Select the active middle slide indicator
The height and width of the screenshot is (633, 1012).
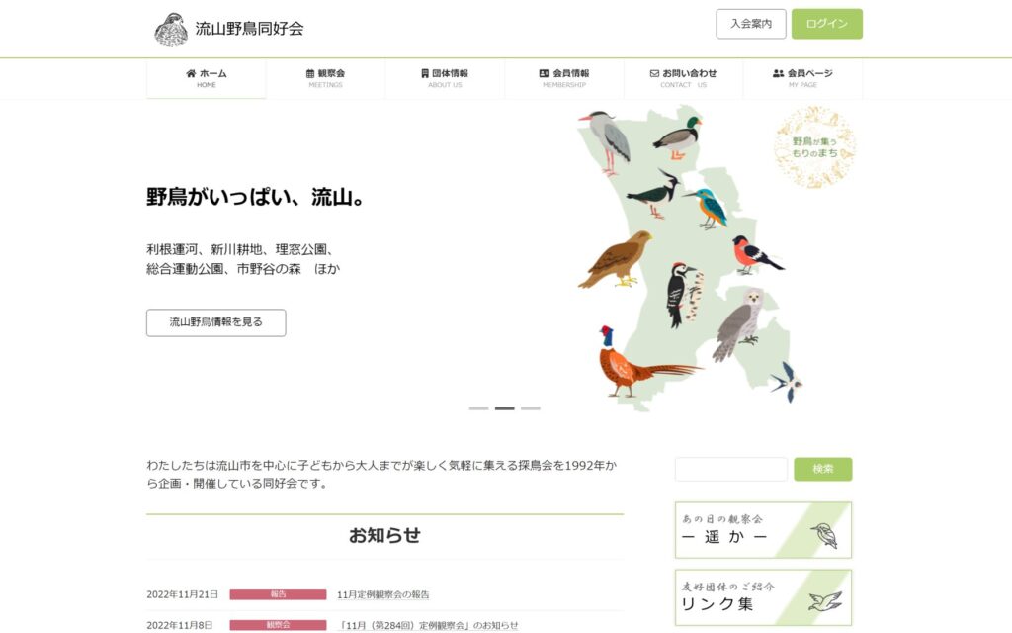point(505,408)
